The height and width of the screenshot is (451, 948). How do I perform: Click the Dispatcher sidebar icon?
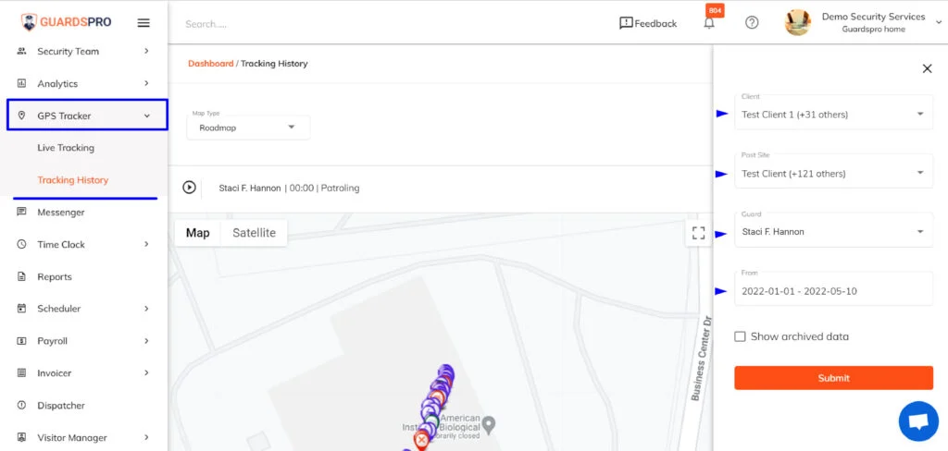coord(22,405)
